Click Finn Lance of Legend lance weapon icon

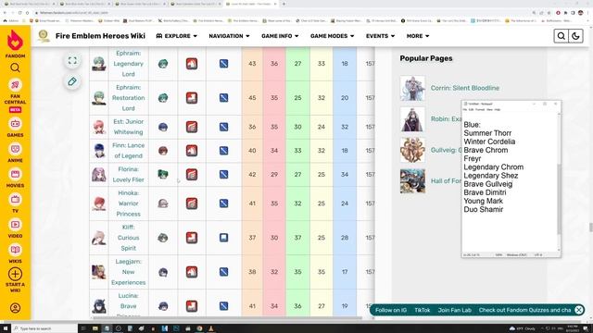[x=223, y=151]
